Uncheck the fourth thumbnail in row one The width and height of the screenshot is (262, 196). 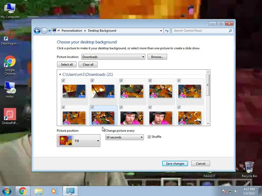click(150, 81)
